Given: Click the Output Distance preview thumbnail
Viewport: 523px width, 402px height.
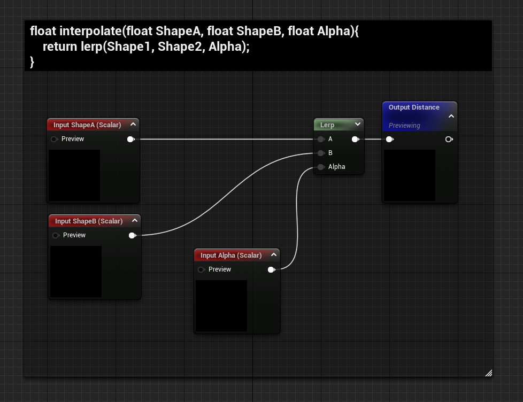Looking at the screenshot, I should coord(409,175).
